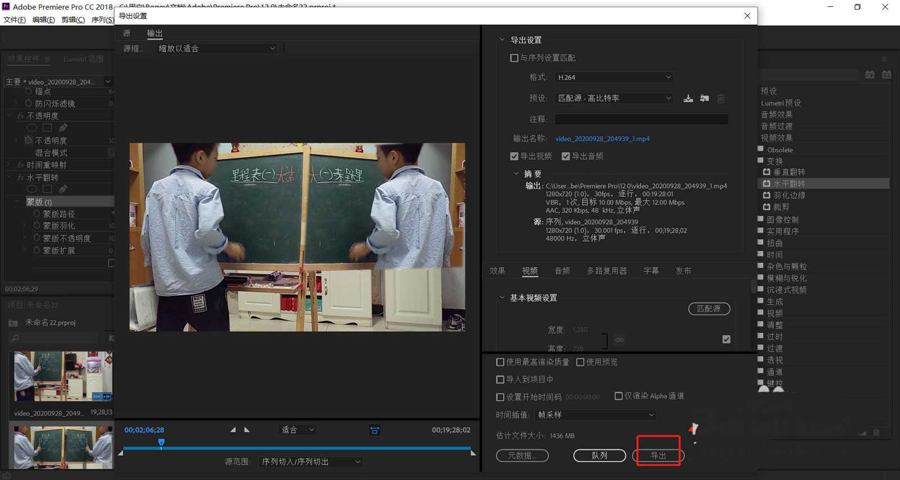The height and width of the screenshot is (480, 900).
Task: Switch to the 源 tab
Action: [x=127, y=33]
